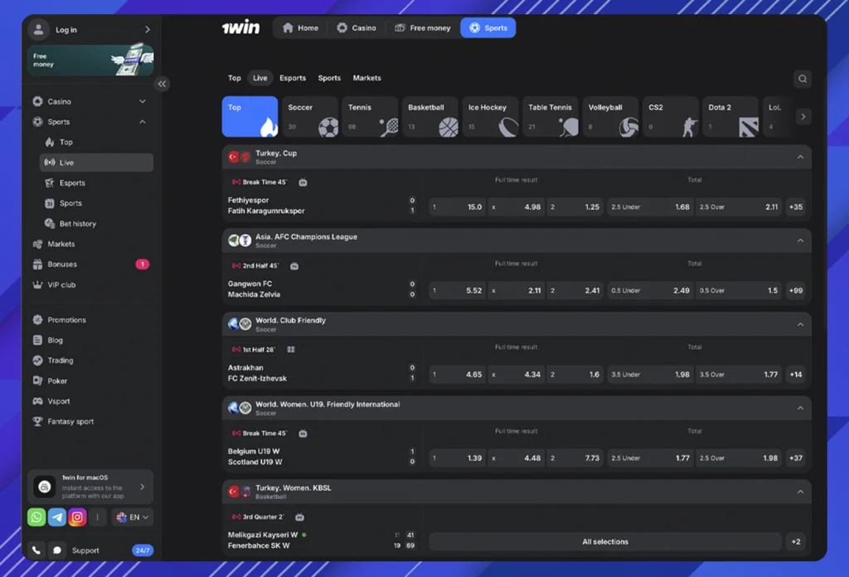This screenshot has height=577, width=849.
Task: Open stats icon for Fethiyespor match
Action: pyautogui.click(x=303, y=182)
